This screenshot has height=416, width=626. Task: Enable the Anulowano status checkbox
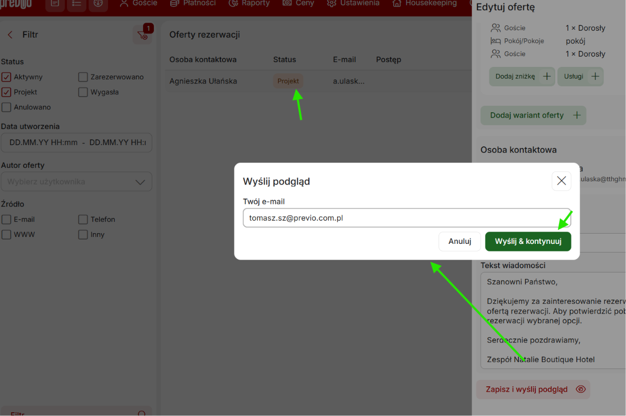tap(6, 107)
